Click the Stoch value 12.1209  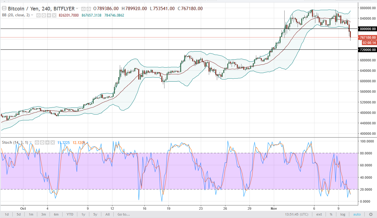pyautogui.click(x=79, y=142)
